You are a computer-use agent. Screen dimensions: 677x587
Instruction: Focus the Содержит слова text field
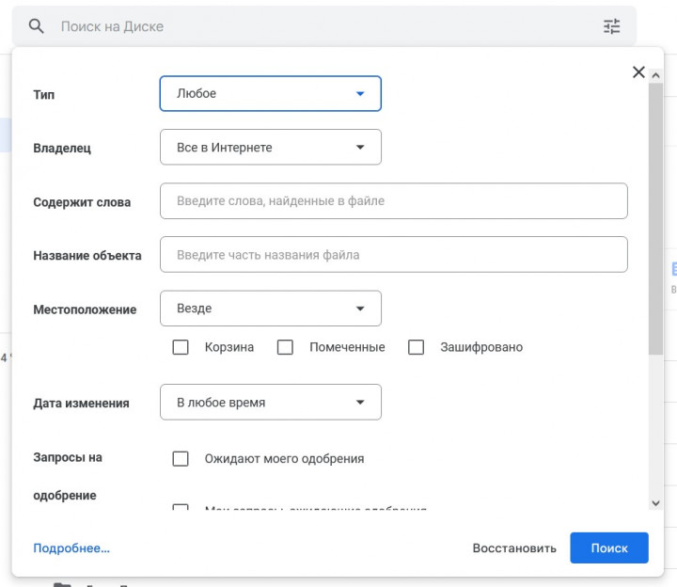[x=394, y=201]
